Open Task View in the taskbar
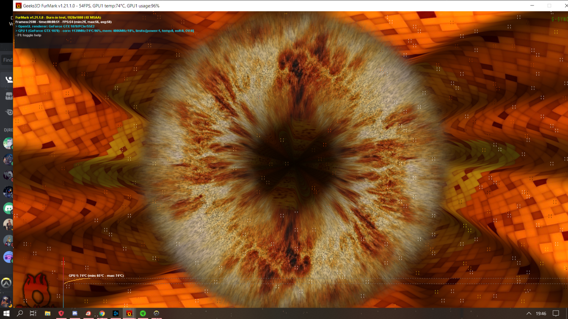 coord(33,314)
